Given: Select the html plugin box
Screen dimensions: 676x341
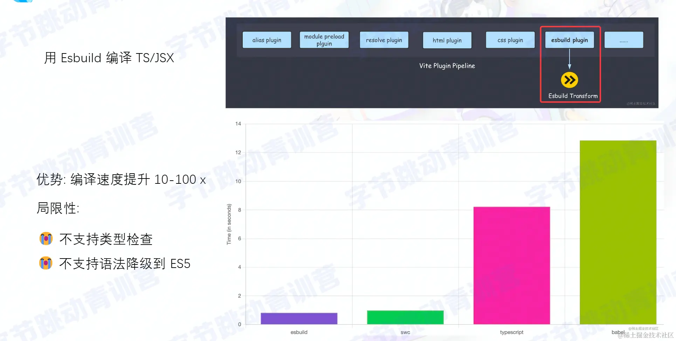Looking at the screenshot, I should tap(447, 40).
